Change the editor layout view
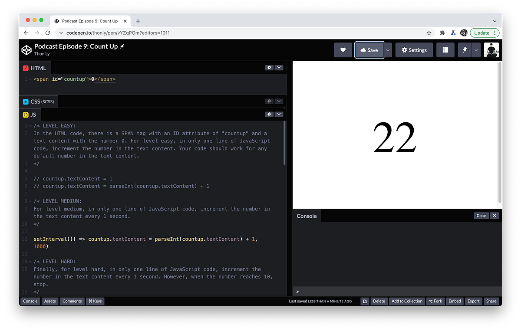The height and width of the screenshot is (331, 521). [445, 49]
